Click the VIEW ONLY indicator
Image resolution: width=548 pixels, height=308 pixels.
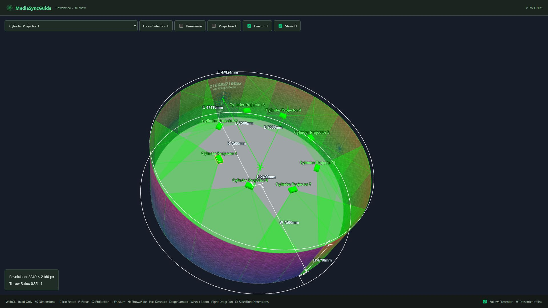click(533, 8)
